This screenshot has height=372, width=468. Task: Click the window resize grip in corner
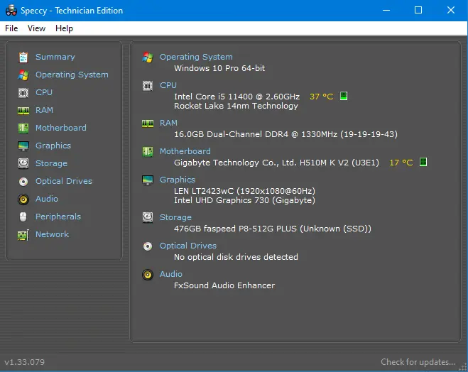coord(462,368)
